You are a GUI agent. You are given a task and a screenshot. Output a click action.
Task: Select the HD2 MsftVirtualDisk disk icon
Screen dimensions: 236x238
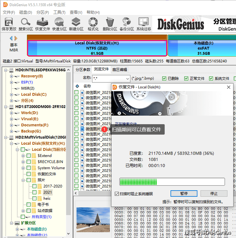(11, 137)
